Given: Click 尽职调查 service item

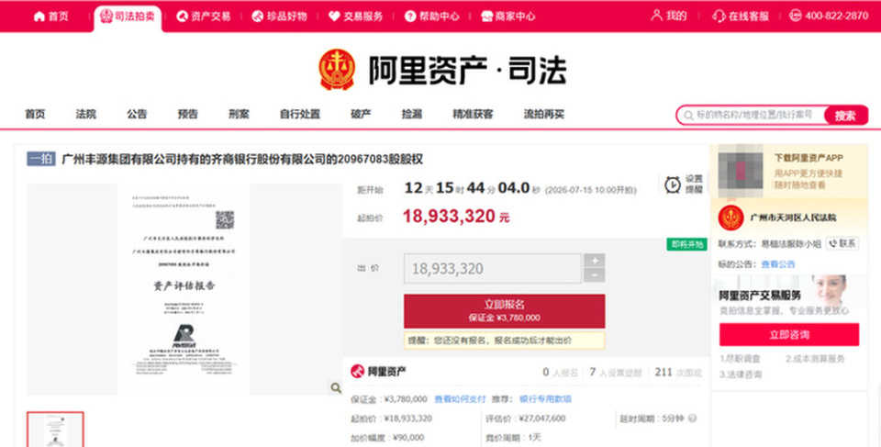Looking at the screenshot, I should pos(740,359).
